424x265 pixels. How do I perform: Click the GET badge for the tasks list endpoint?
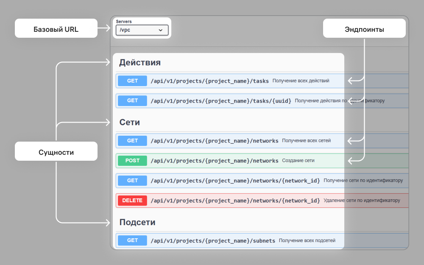132,81
